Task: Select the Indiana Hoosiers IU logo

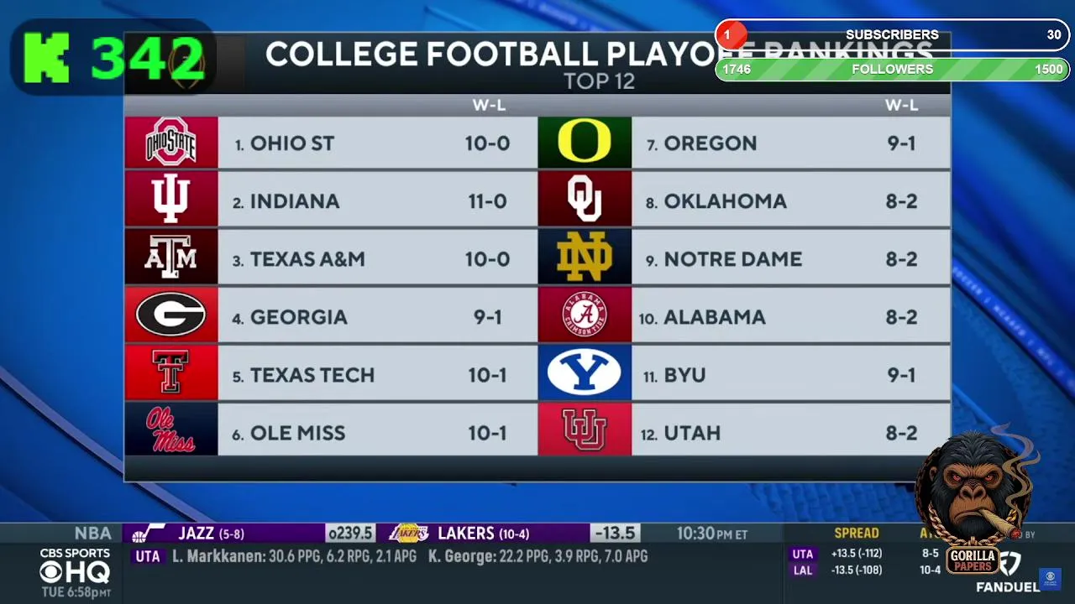Action: click(170, 200)
